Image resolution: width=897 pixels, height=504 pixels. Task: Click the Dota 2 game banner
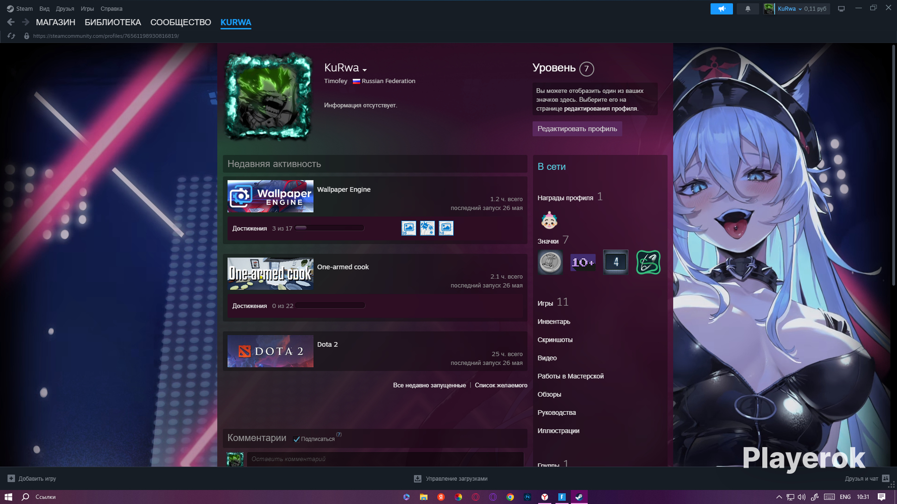point(270,351)
